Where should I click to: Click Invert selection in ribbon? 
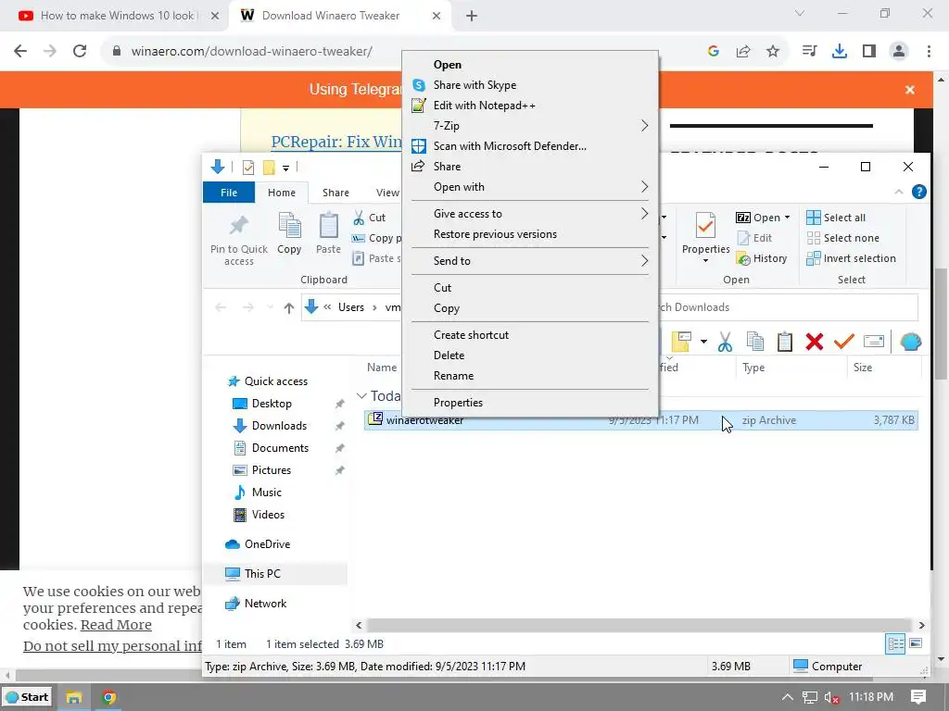point(851,259)
